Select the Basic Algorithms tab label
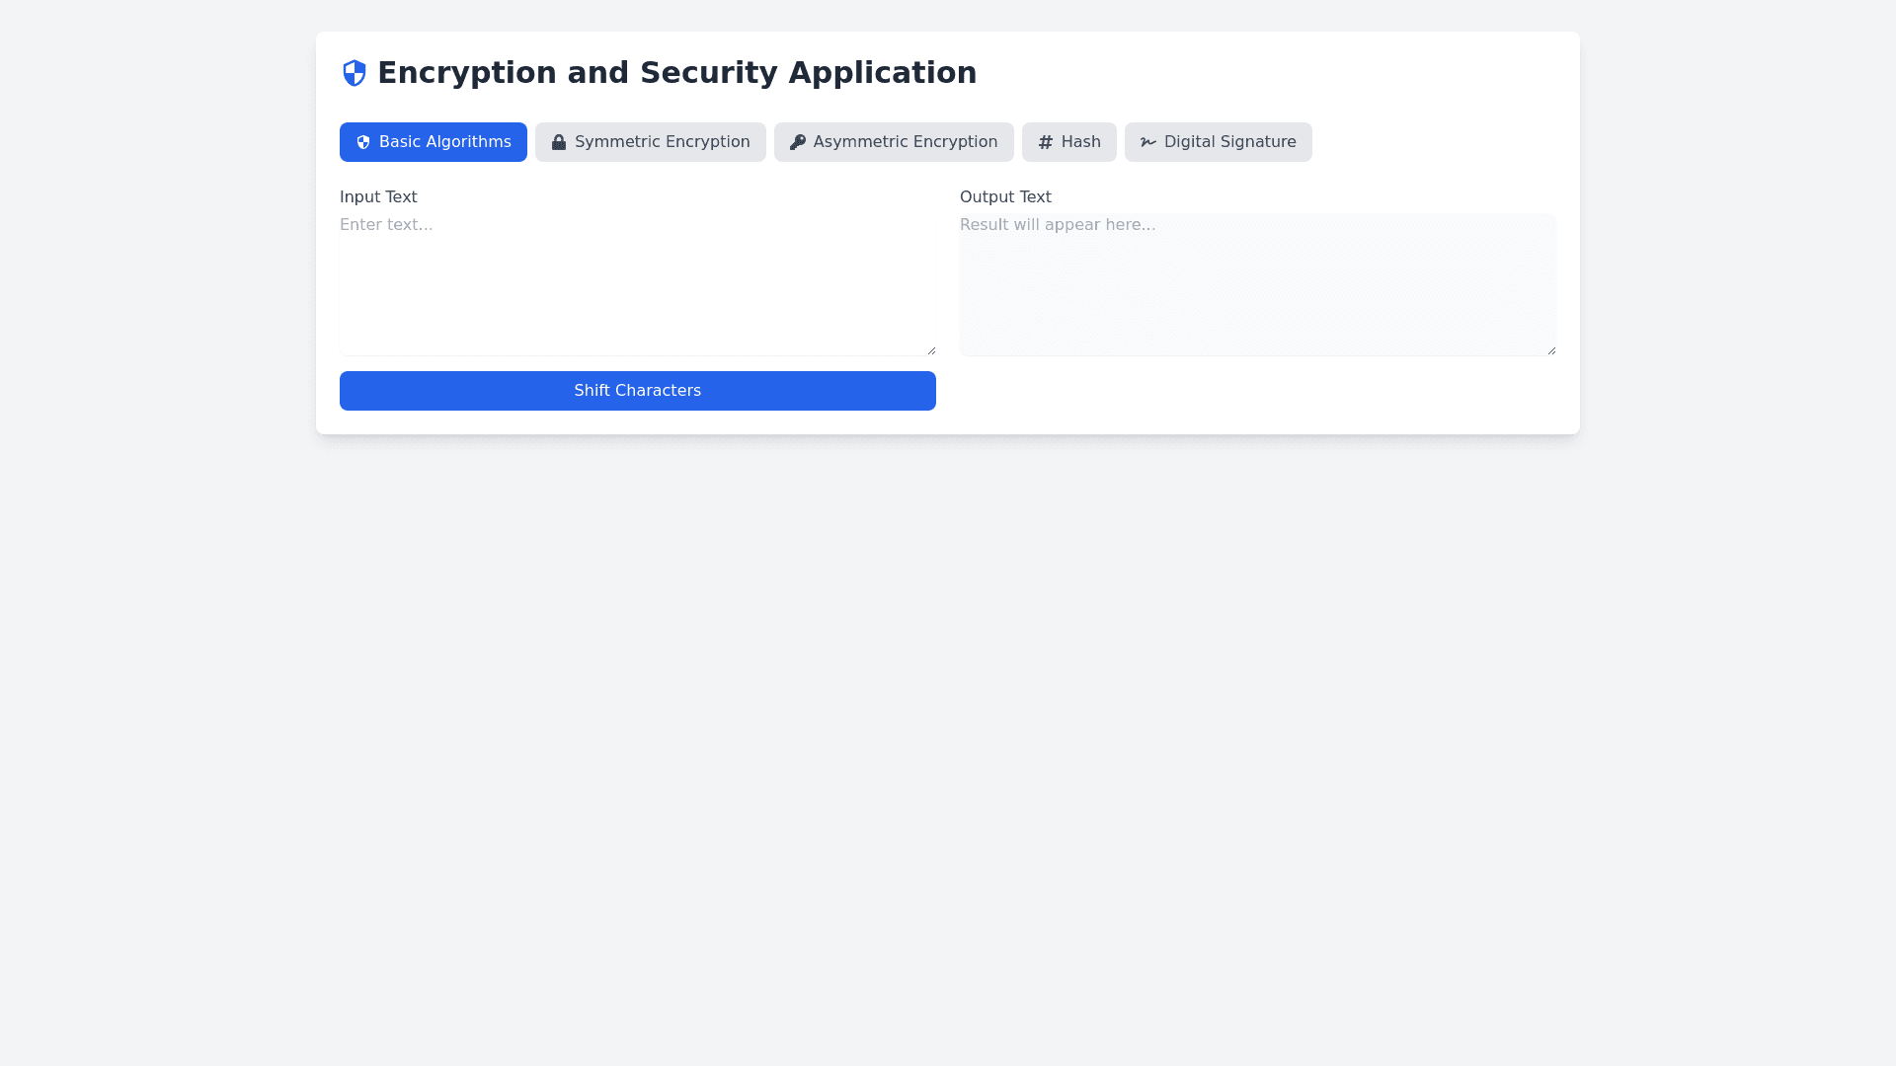The image size is (1896, 1066). click(444, 142)
